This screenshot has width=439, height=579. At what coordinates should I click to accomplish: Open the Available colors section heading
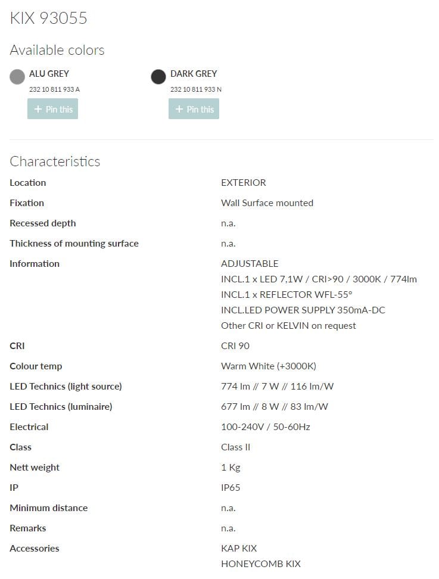[57, 50]
